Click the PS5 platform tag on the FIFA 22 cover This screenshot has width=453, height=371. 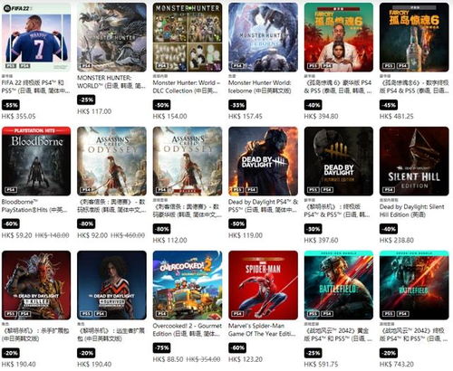tap(11, 65)
